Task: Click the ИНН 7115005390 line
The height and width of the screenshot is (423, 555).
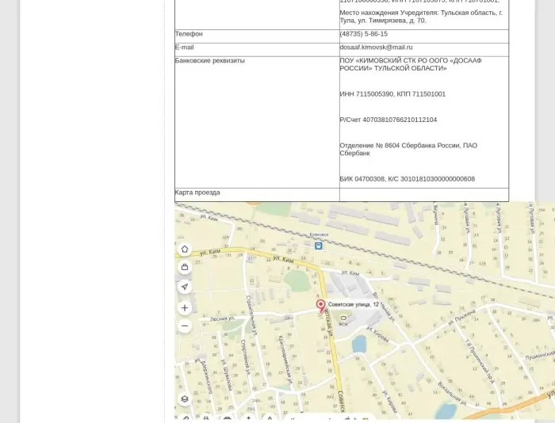Action: pyautogui.click(x=392, y=94)
